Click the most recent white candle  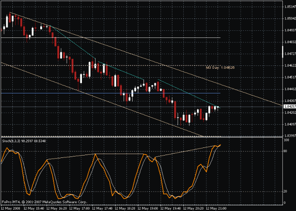(x=218, y=107)
